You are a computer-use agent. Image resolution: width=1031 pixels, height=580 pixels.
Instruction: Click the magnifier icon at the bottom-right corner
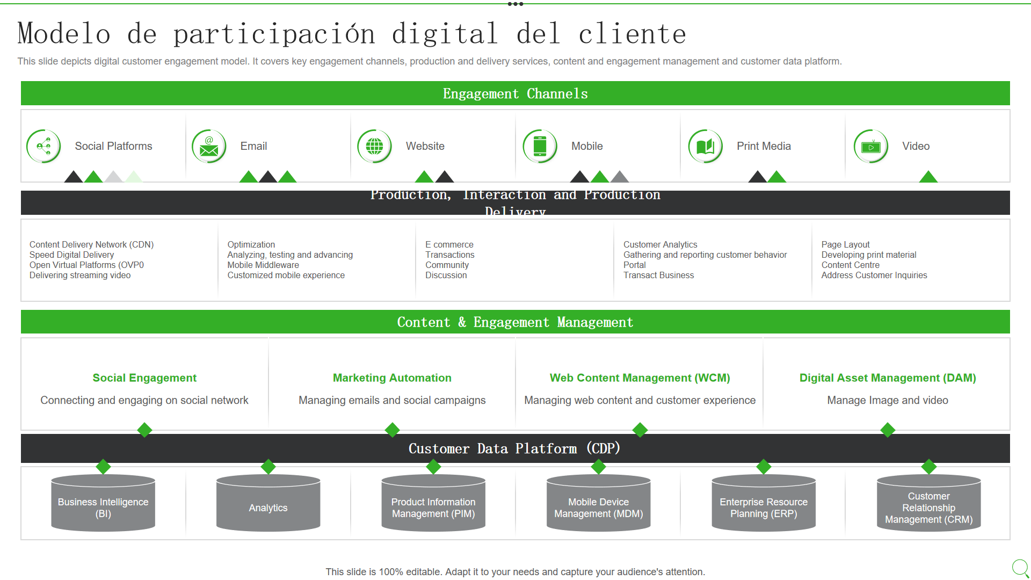click(1021, 568)
